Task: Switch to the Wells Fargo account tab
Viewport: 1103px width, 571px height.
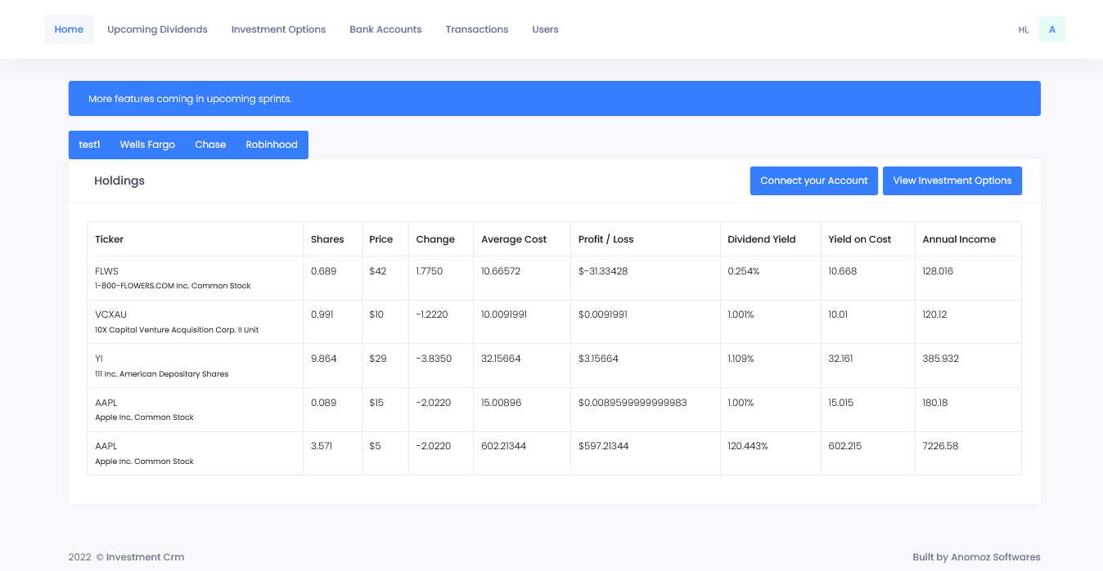Action: point(147,144)
